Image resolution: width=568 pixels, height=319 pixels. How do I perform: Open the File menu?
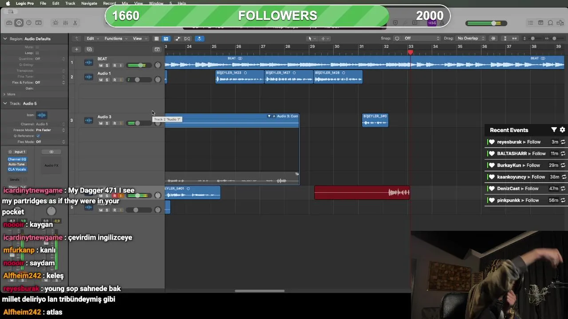[x=43, y=3]
